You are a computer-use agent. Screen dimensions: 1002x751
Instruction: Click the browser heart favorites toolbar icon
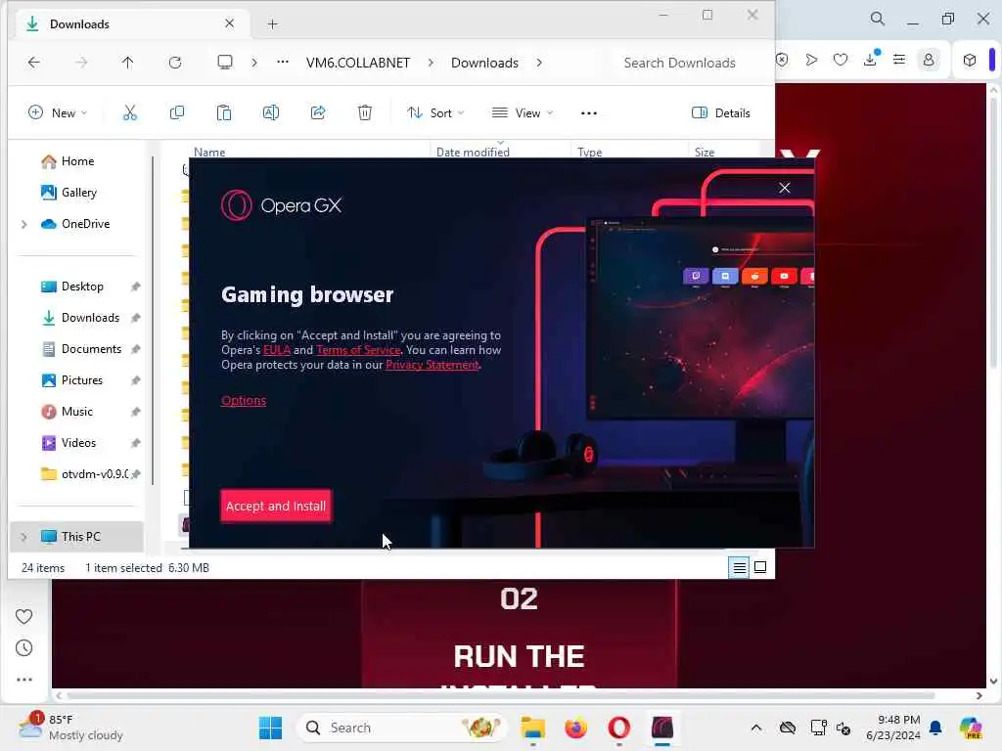click(841, 60)
